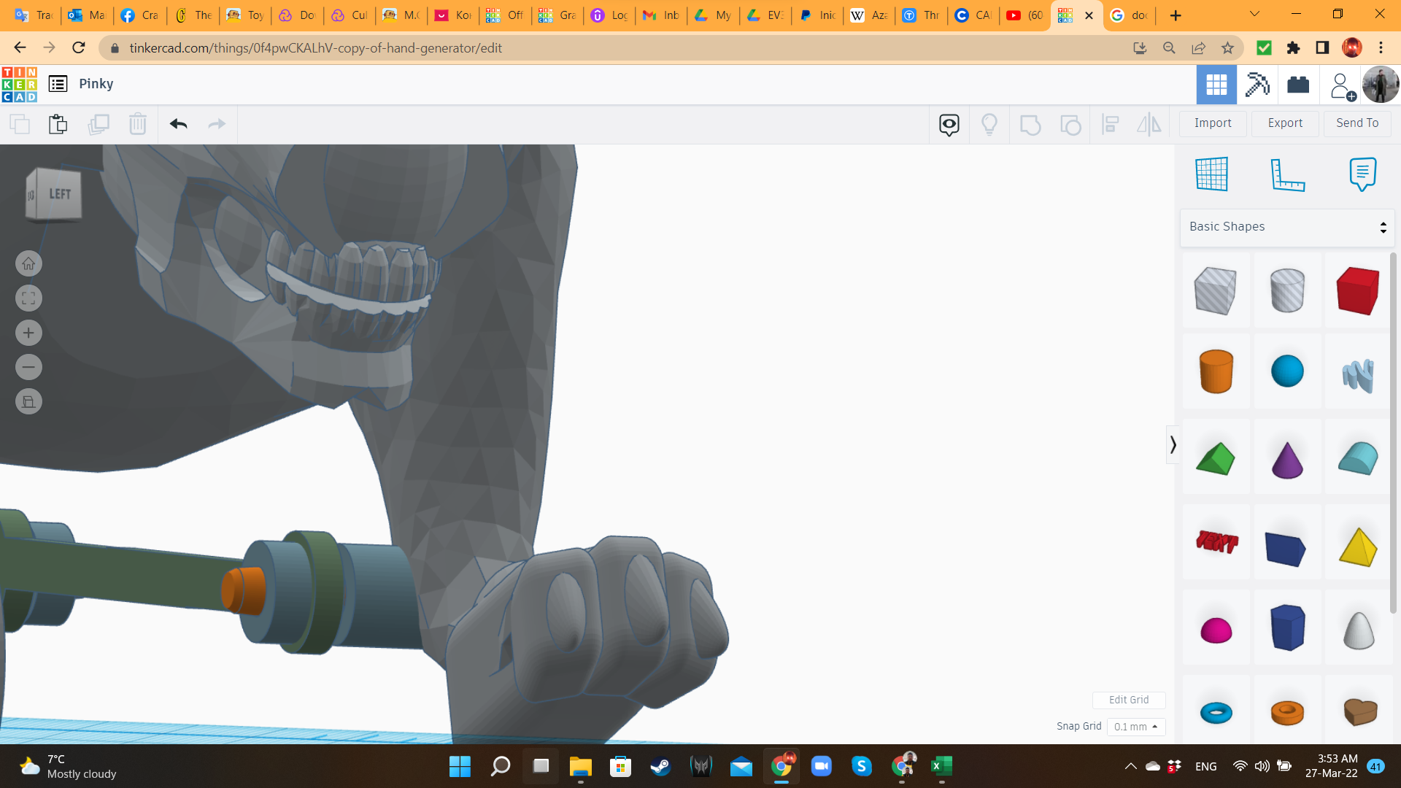The width and height of the screenshot is (1401, 788).
Task: Click Fit all in view icon
Action: 28,298
